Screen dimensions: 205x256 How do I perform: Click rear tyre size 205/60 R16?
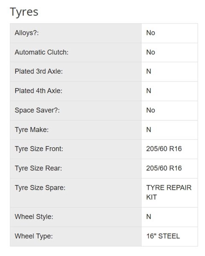point(164,168)
